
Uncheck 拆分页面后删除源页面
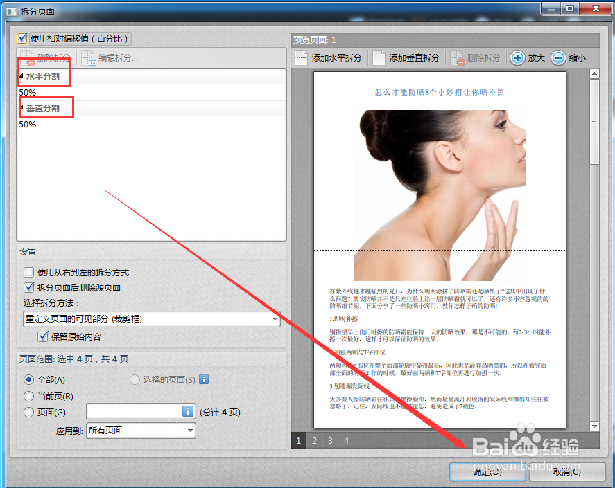point(28,287)
